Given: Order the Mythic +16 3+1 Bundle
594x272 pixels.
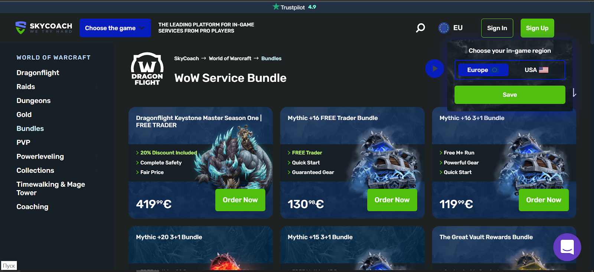Looking at the screenshot, I should click(x=544, y=200).
